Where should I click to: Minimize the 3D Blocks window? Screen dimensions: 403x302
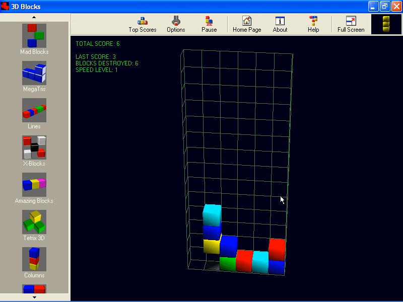click(373, 7)
